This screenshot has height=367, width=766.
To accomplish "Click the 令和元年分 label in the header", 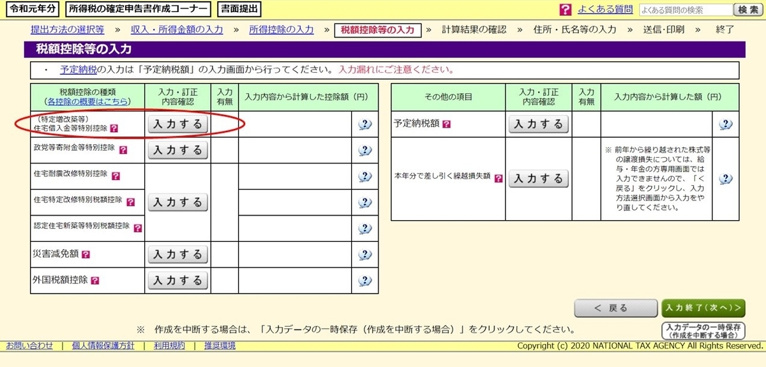I will click(x=31, y=9).
